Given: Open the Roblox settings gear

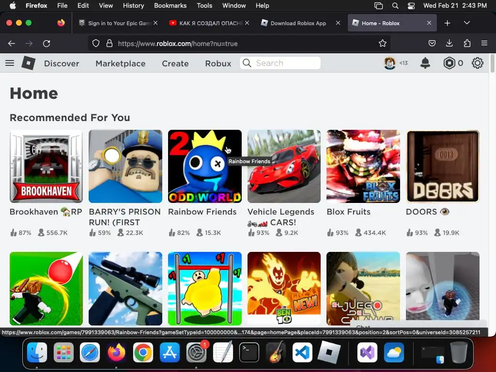Looking at the screenshot, I should (477, 63).
